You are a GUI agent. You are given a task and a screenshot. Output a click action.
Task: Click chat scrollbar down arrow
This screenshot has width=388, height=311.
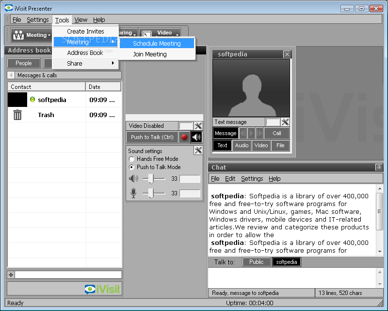(380, 252)
